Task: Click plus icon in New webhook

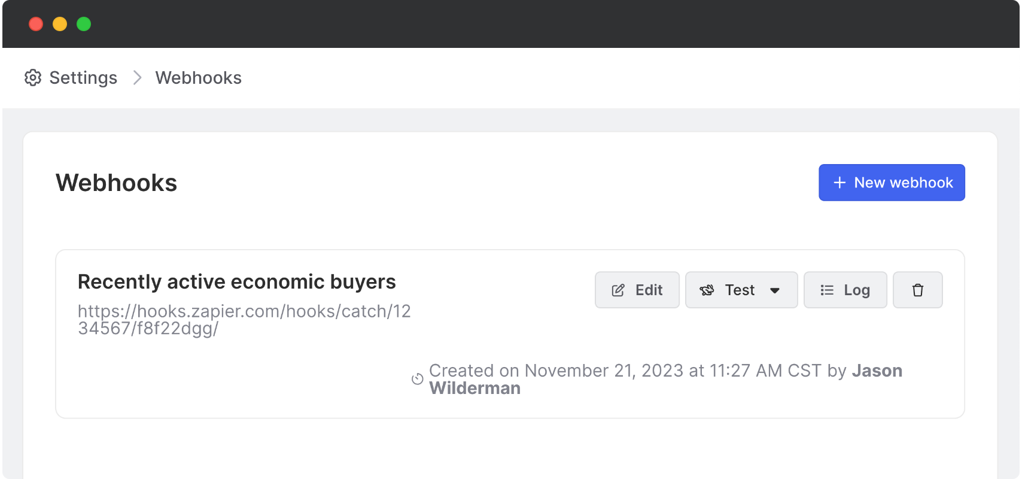Action: click(839, 183)
